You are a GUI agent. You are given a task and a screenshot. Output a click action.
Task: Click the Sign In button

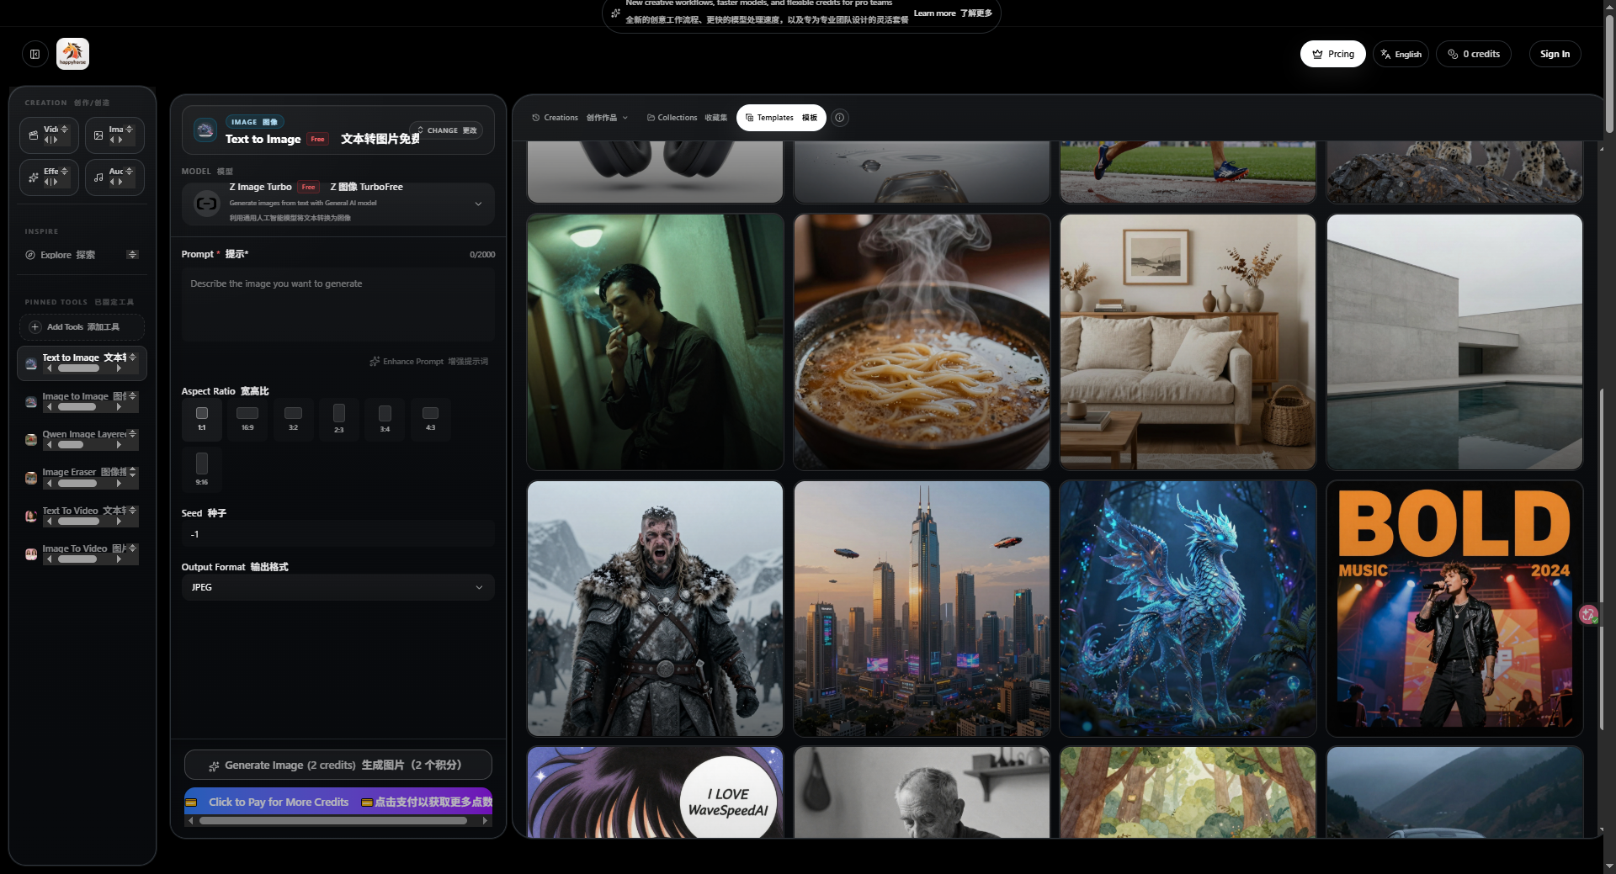(1554, 54)
